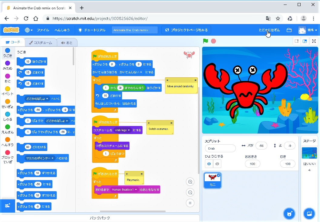
Task: Zoom out on the code workspace
Action: coord(190,192)
